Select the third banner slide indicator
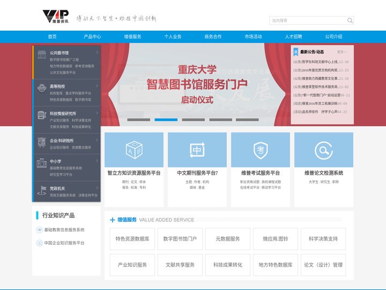This screenshot has height=290, width=386. (193, 120)
